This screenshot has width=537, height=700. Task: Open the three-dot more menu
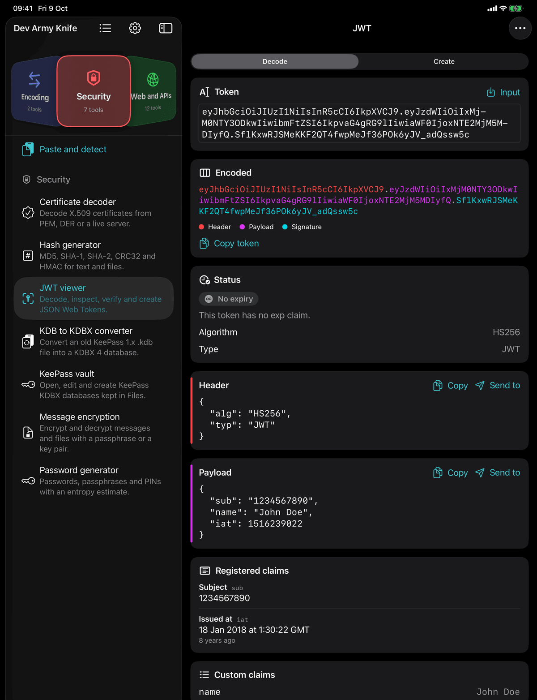pos(520,28)
